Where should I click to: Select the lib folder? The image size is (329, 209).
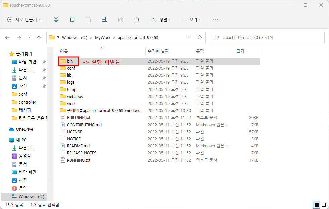coord(159,75)
